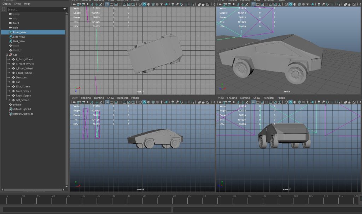Image resolution: width=362 pixels, height=214 pixels.
Task: Click Image Plane icon in front panel toolbar
Action: coord(92,102)
